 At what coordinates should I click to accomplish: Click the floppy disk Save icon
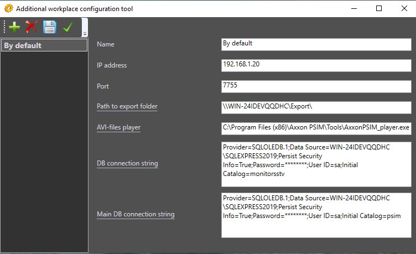pos(50,27)
